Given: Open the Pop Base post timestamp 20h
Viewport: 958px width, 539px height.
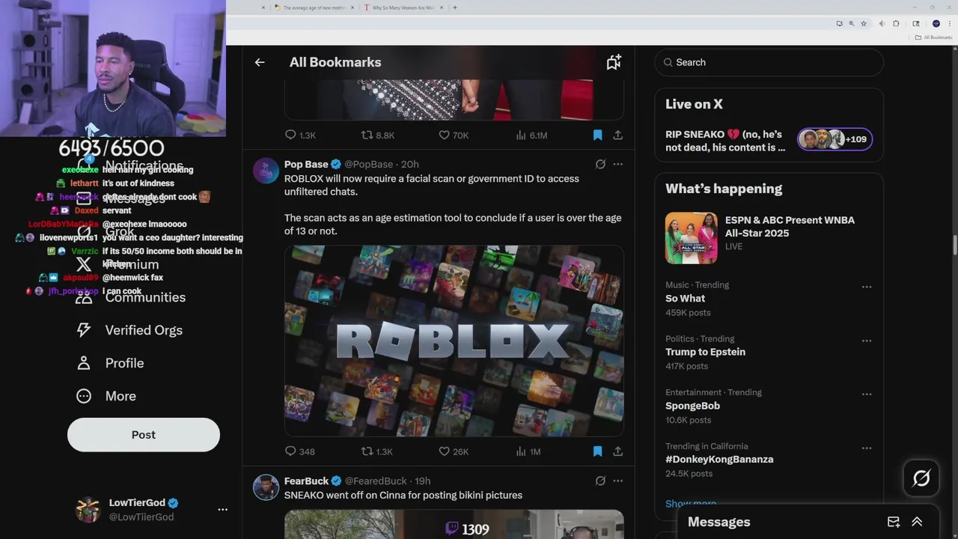Looking at the screenshot, I should coord(410,165).
